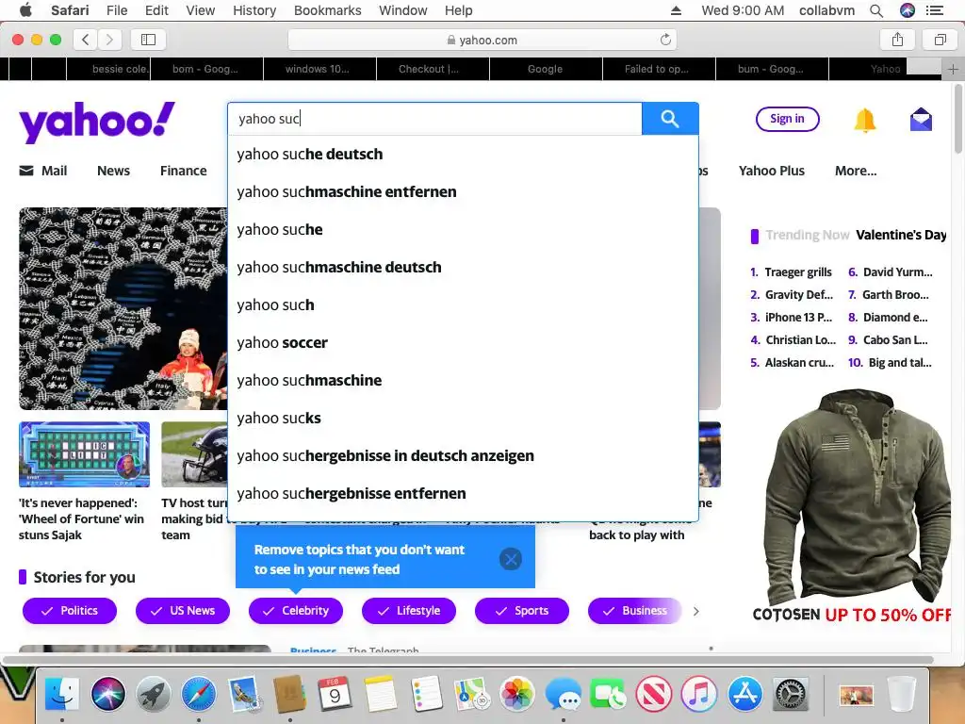Screen dimensions: 965x724
Task: Toggle the Lifestyle topic chip
Action: (x=409, y=611)
